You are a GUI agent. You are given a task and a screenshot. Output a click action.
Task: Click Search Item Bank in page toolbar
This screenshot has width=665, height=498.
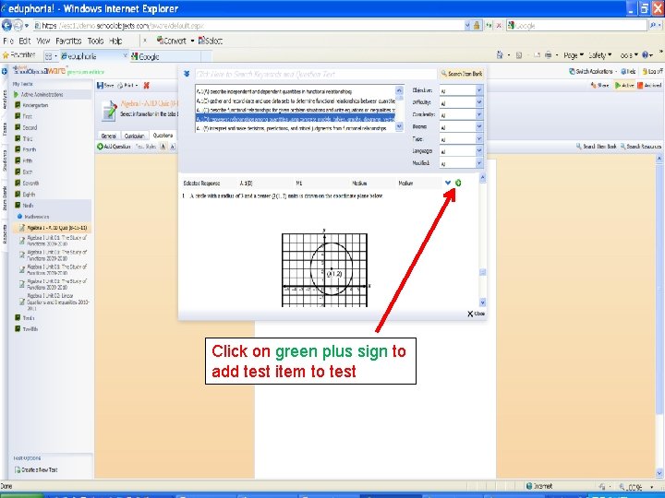(596, 147)
